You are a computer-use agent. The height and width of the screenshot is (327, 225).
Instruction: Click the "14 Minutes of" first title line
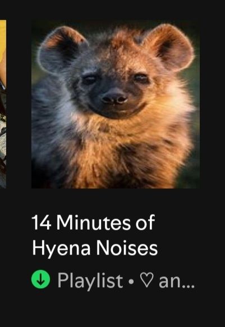tap(94, 222)
